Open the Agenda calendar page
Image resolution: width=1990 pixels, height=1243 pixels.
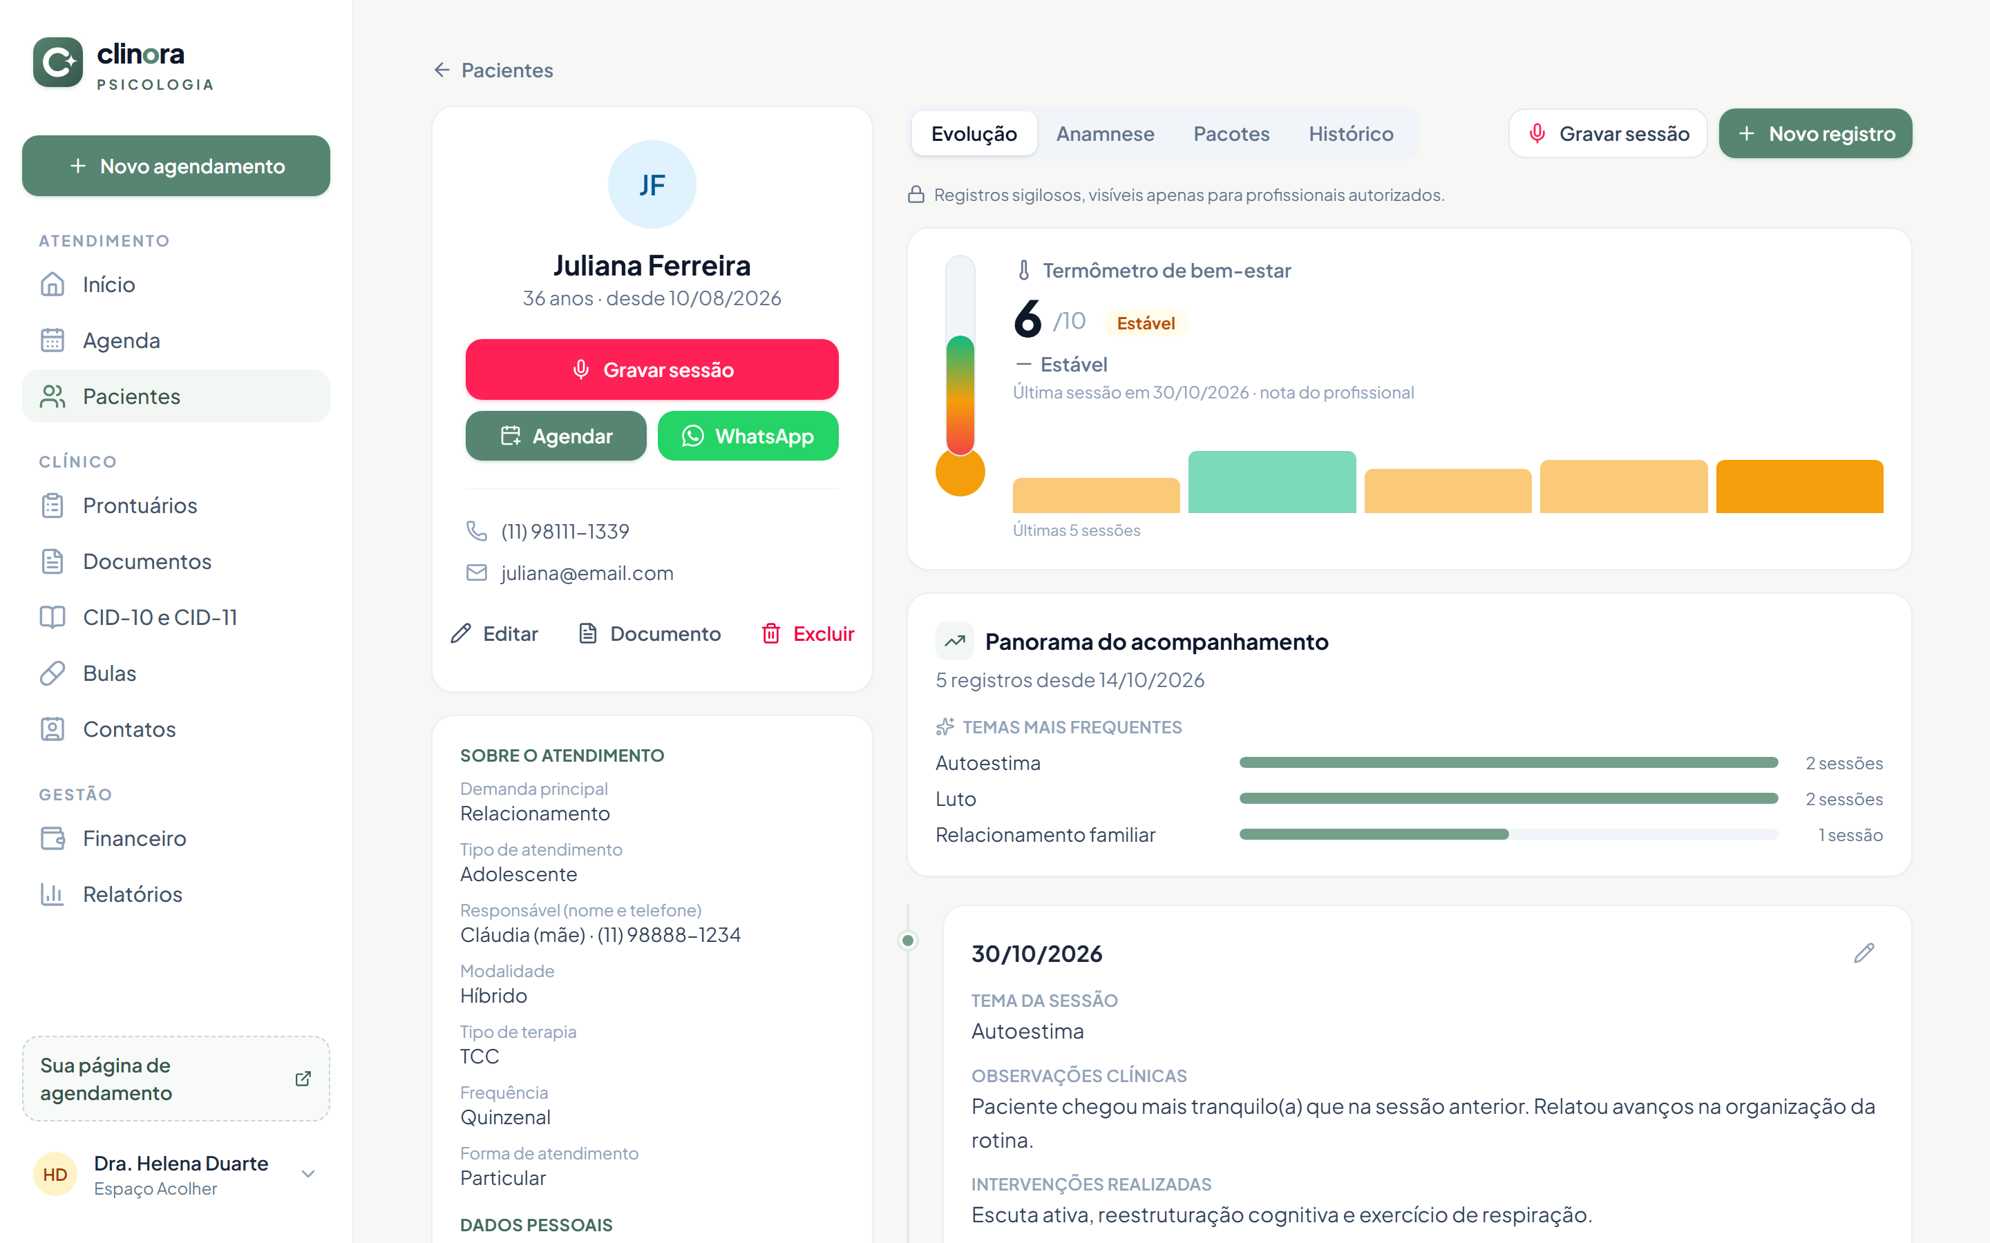pos(176,340)
